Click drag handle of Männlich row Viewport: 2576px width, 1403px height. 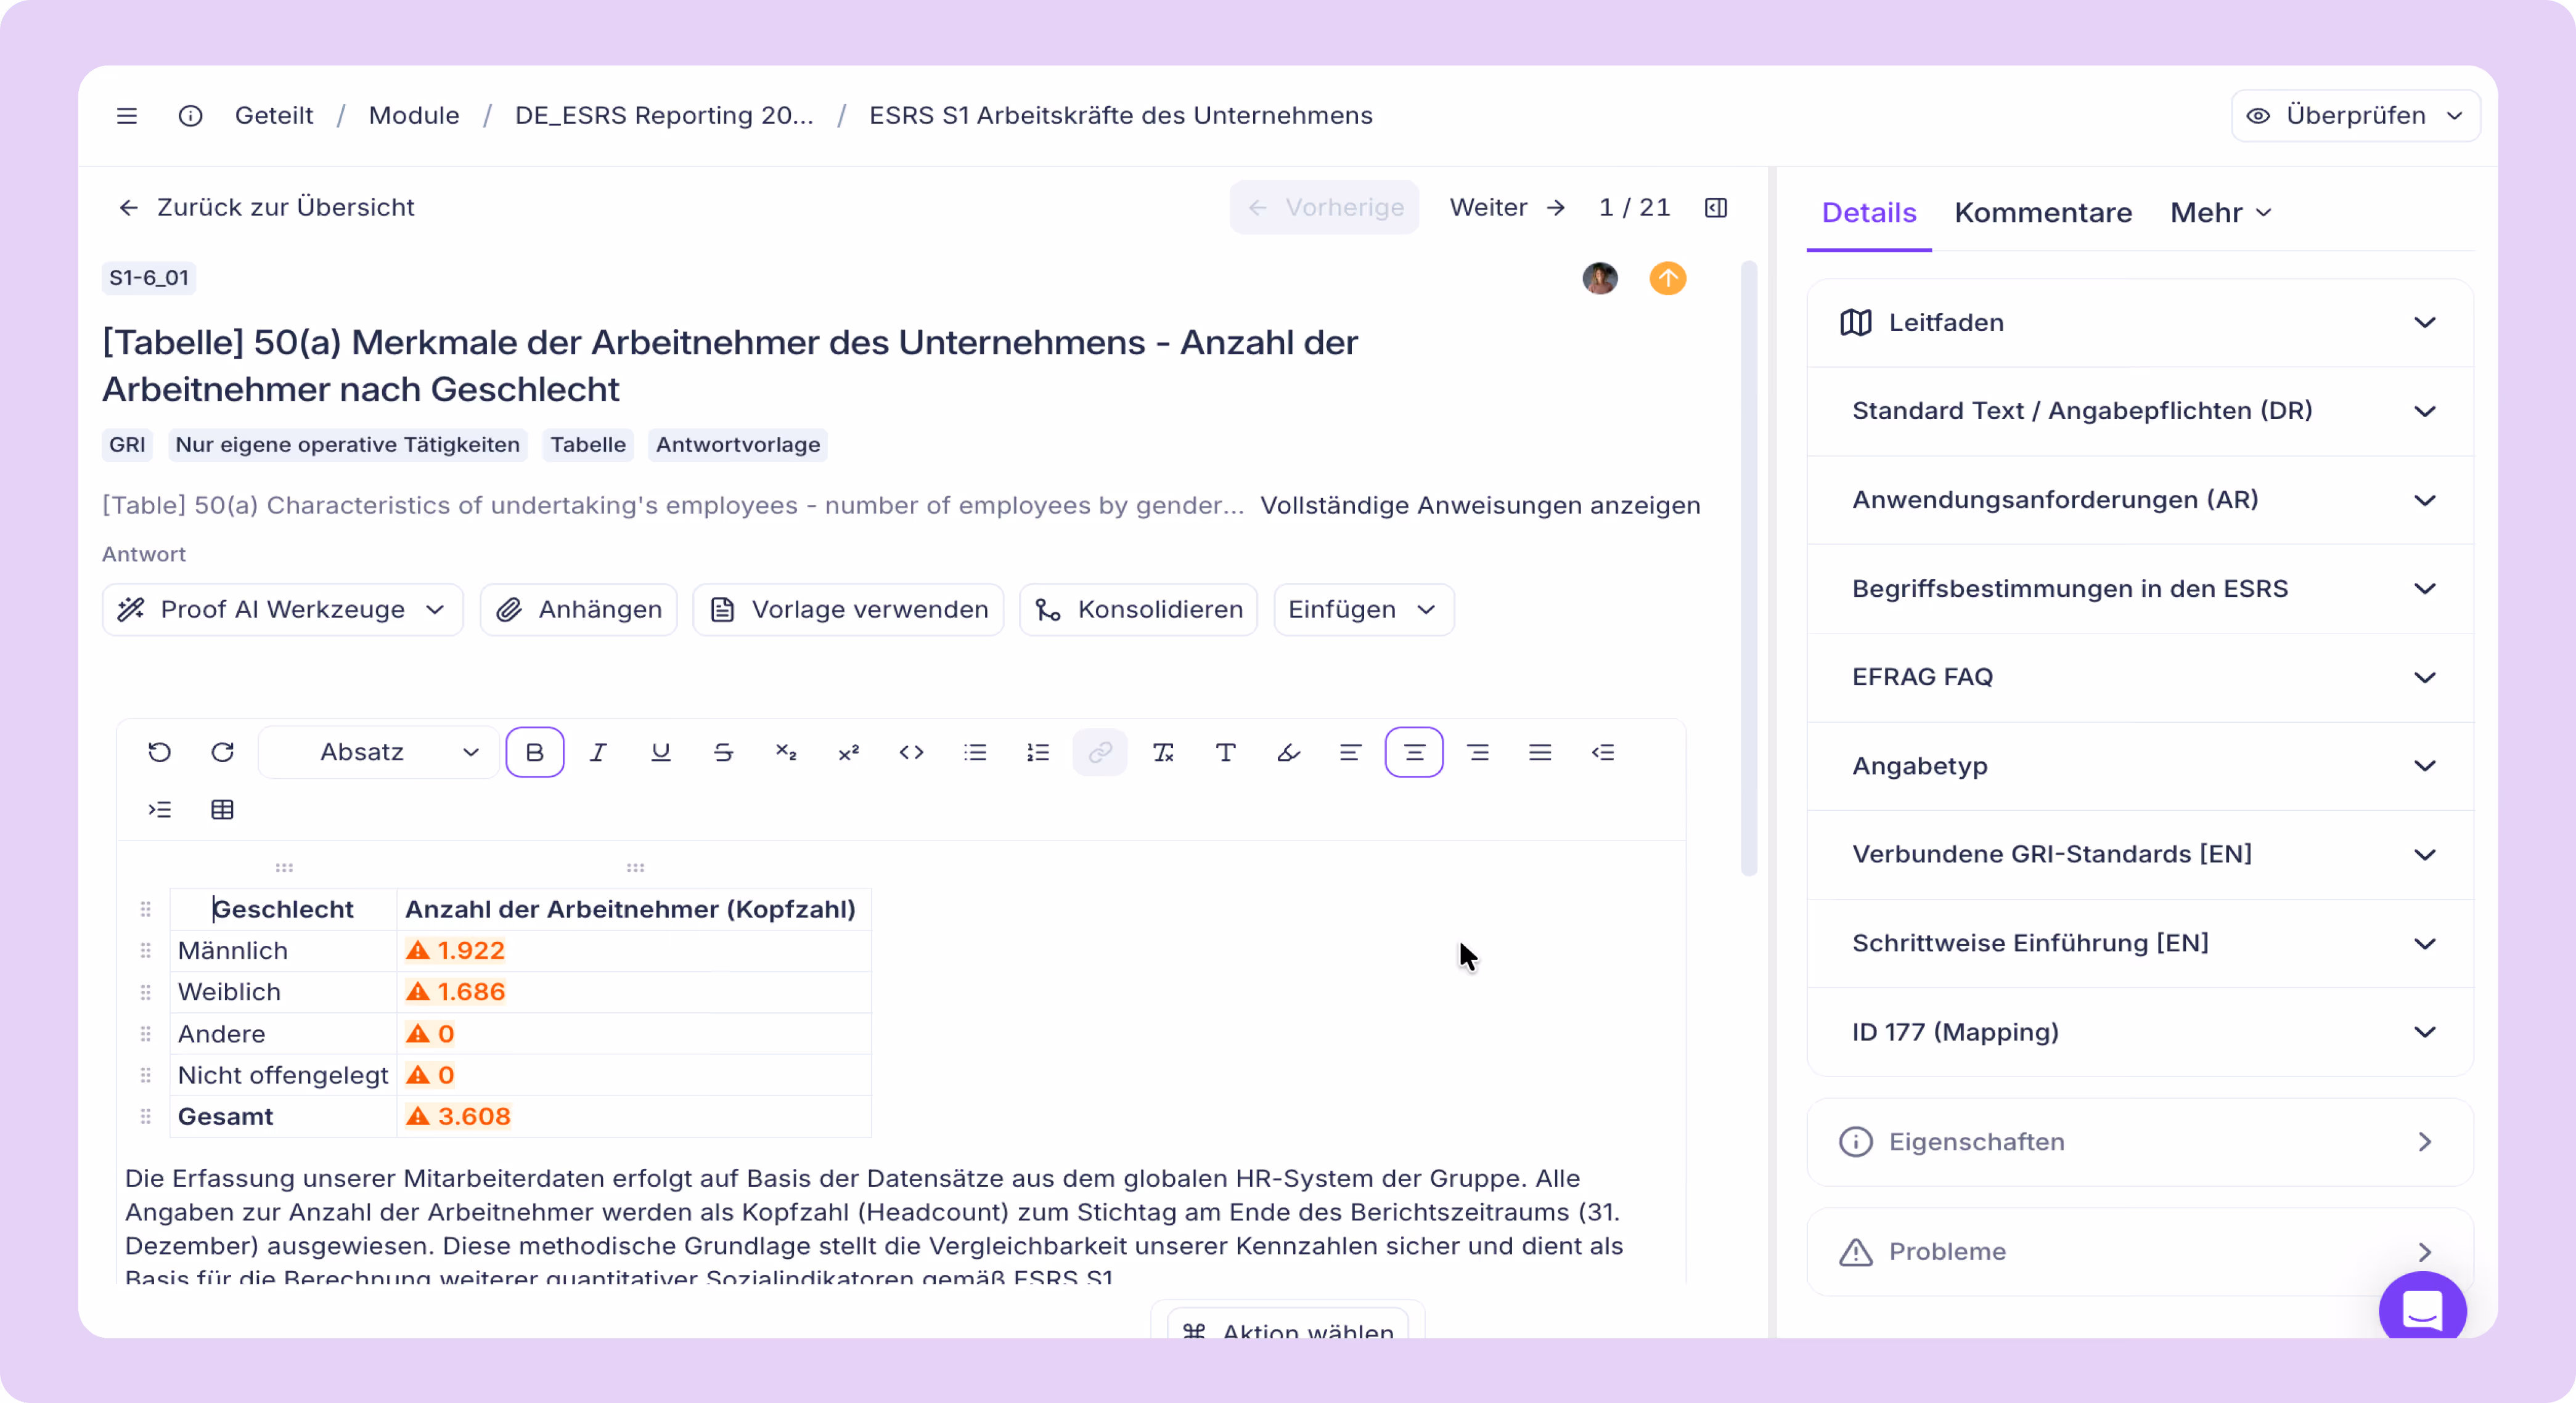pos(146,950)
